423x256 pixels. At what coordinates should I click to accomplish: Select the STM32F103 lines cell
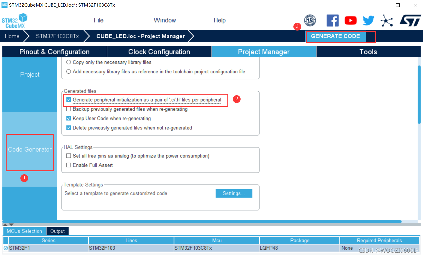tap(131, 248)
